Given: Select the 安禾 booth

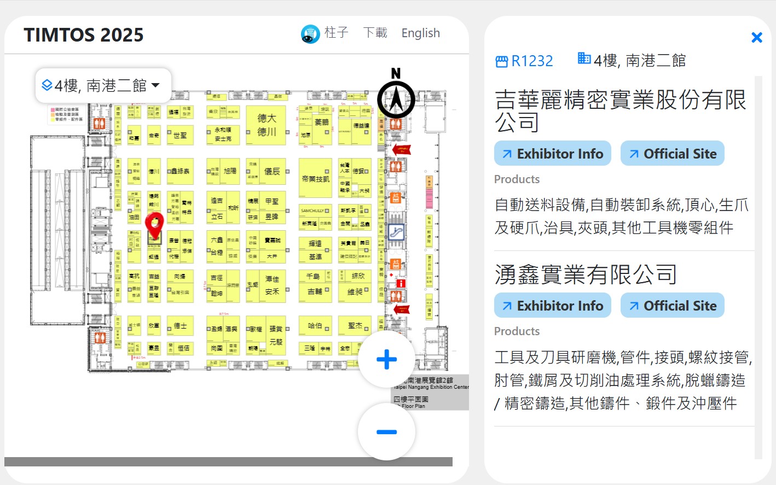Looking at the screenshot, I should pos(272,291).
